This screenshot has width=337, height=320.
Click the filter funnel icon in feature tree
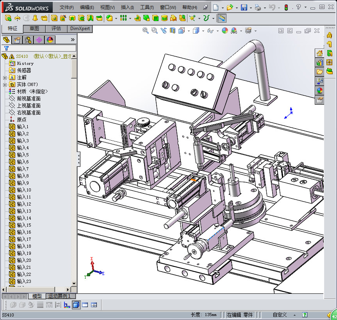click(x=6, y=48)
